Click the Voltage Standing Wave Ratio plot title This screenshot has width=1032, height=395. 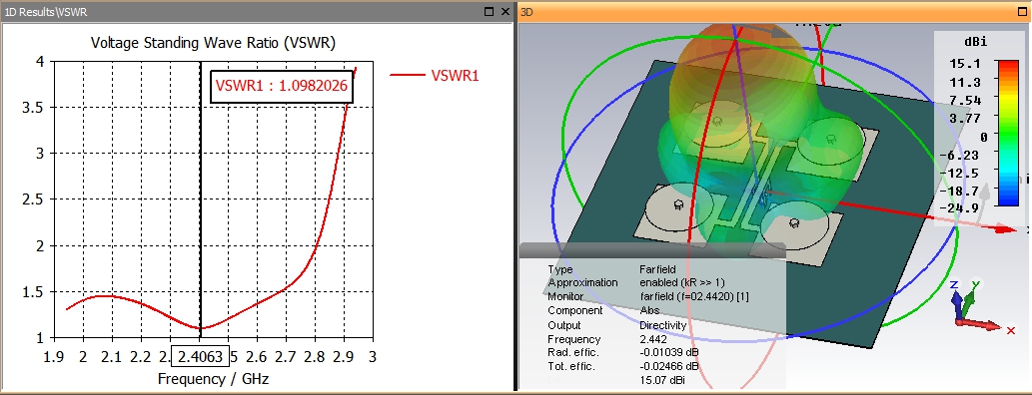[x=213, y=43]
